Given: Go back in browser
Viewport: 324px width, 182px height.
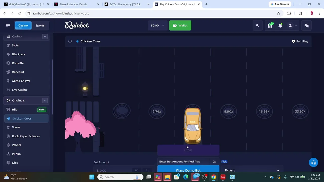Looking at the screenshot, I should [x=5, y=13].
